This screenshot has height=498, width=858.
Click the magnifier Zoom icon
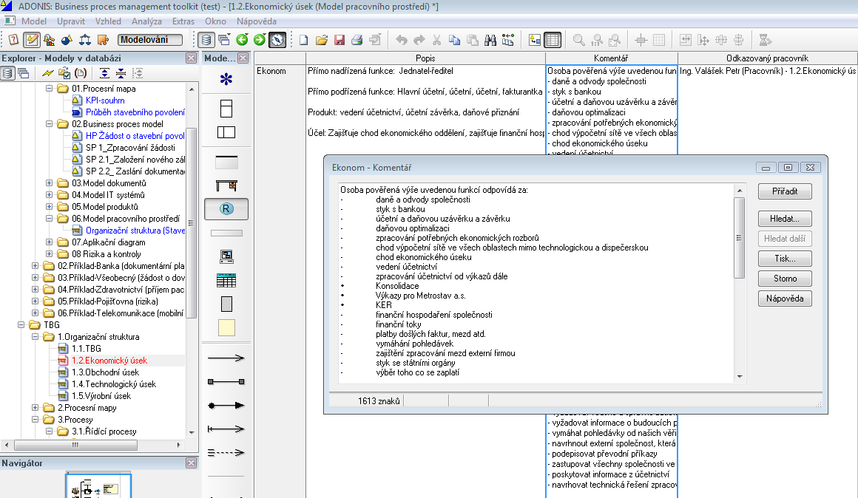pyautogui.click(x=579, y=40)
